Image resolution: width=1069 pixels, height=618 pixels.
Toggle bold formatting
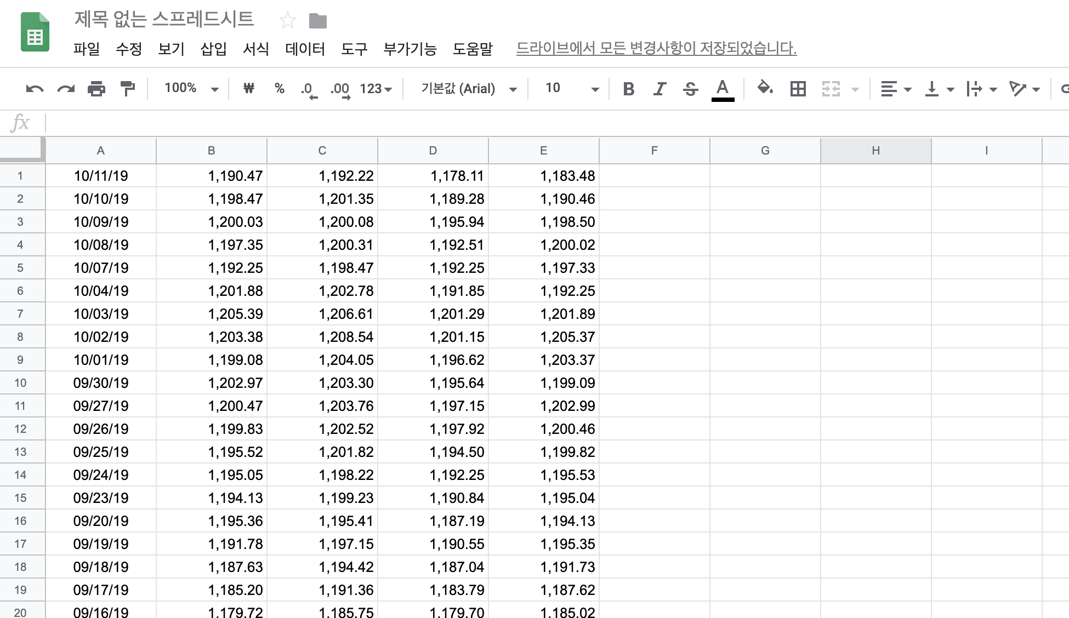pos(629,89)
